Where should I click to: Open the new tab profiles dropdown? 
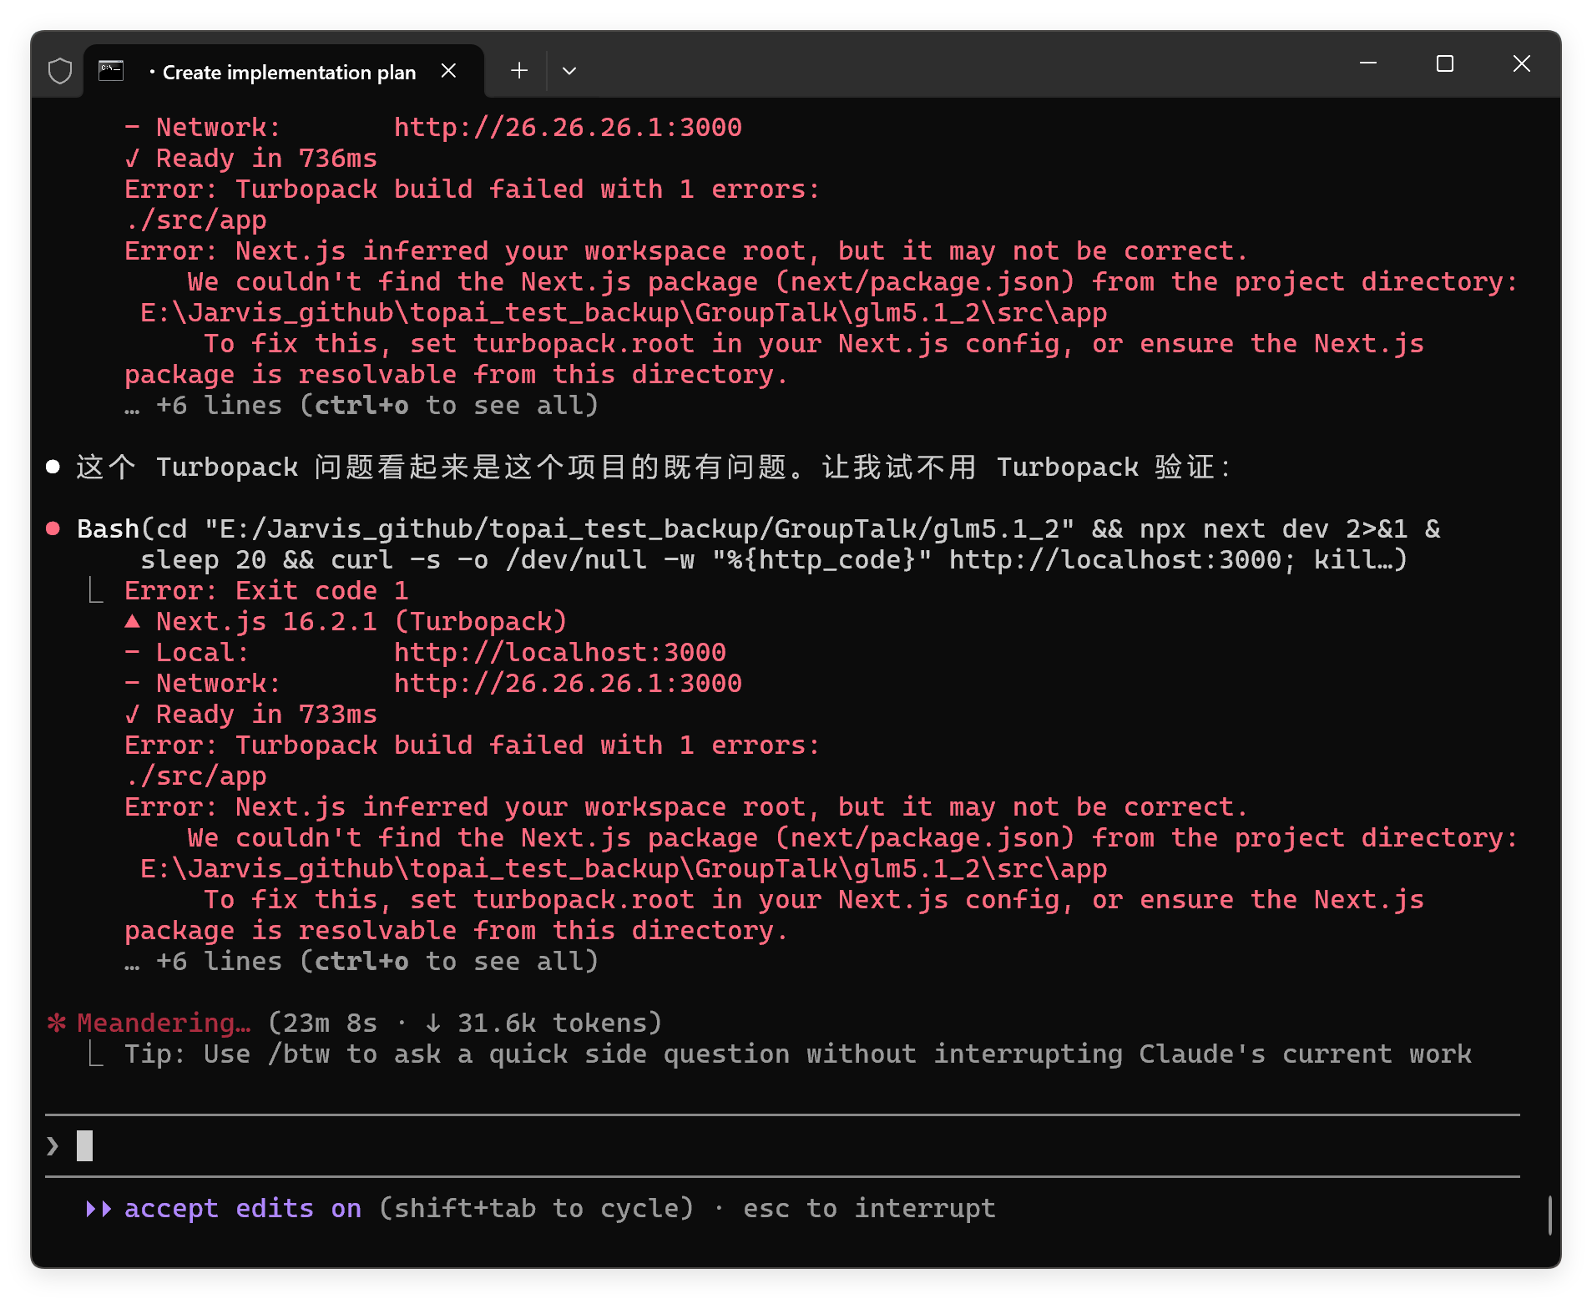(x=569, y=71)
